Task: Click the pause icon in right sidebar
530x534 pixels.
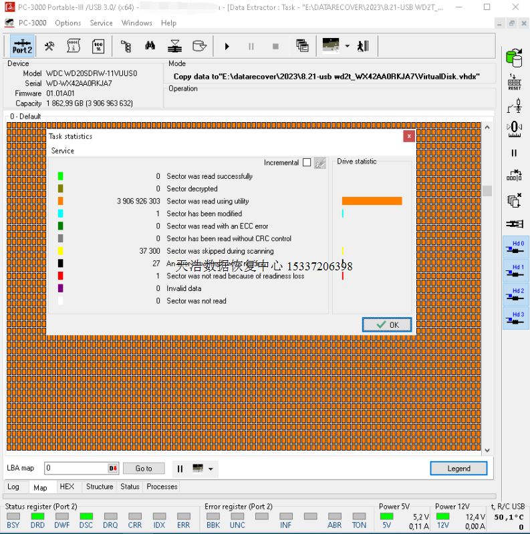Action: pos(514,153)
